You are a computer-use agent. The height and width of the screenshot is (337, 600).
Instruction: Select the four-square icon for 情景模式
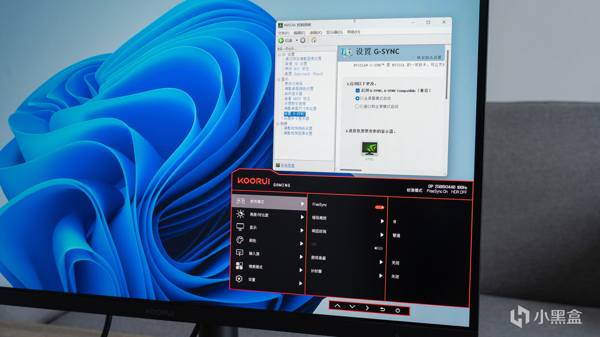(x=239, y=266)
